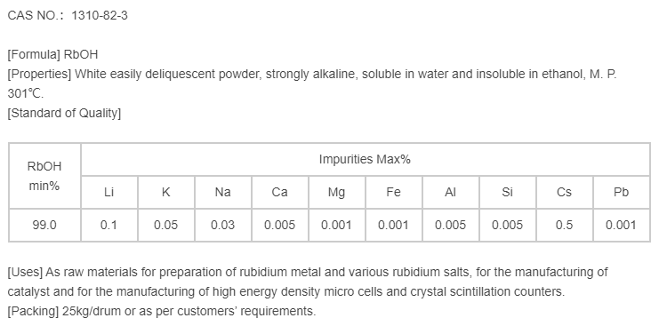This screenshot has height=326, width=659.
Task: Click the Ca column header cell
Action: (280, 192)
